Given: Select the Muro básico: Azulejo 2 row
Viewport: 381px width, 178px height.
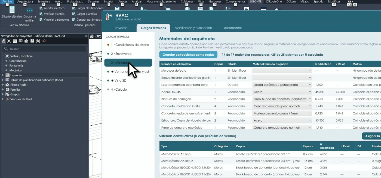Looking at the screenshot, I should pyautogui.click(x=270, y=161).
